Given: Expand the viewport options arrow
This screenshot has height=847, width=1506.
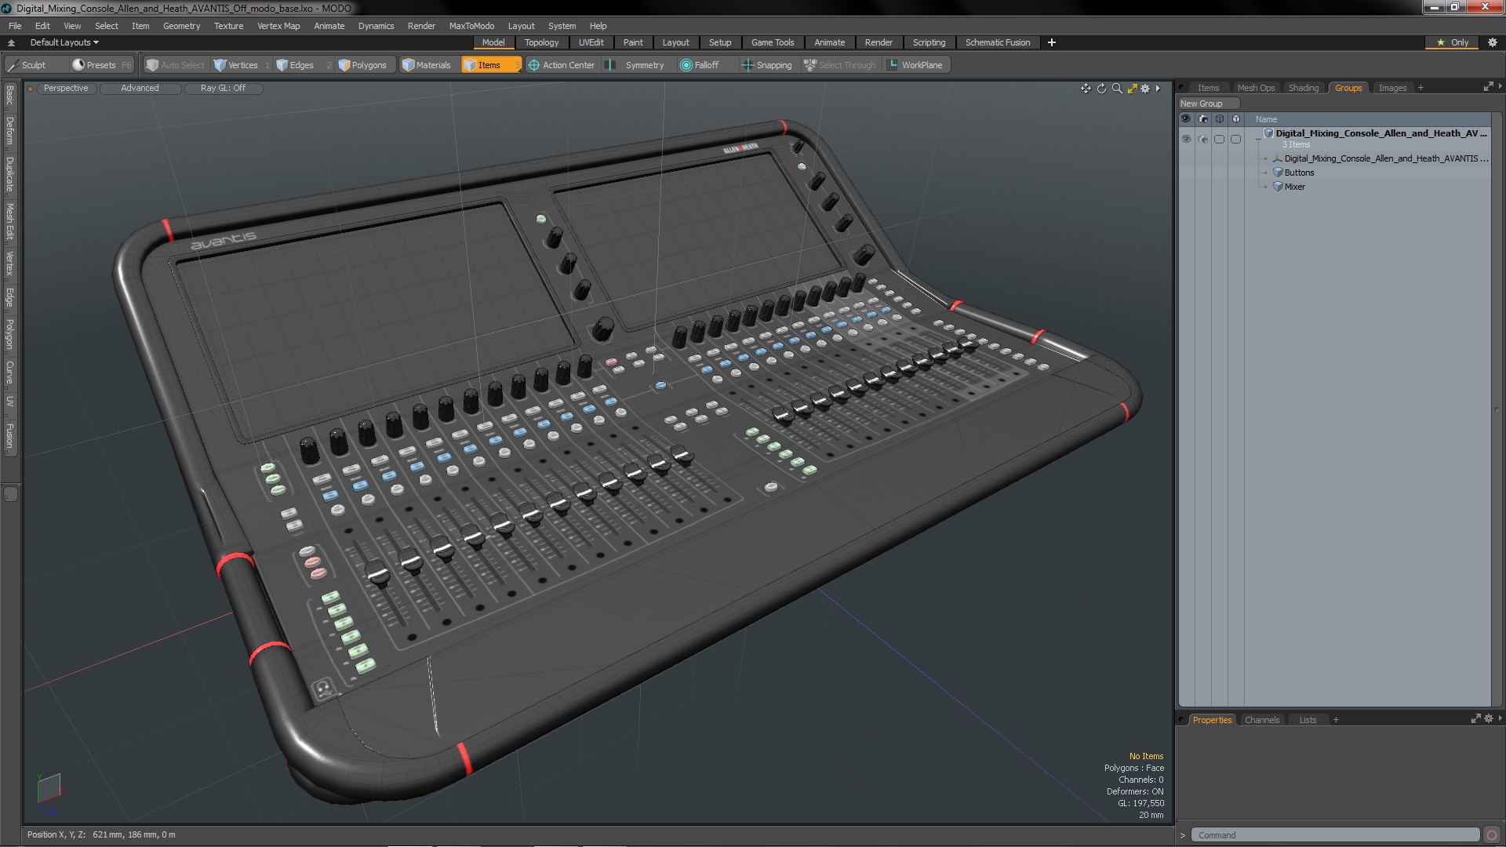Looking at the screenshot, I should tap(1158, 89).
